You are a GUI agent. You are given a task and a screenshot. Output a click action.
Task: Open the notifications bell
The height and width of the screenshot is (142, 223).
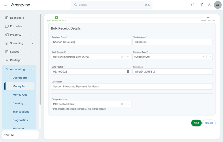pos(201,5)
